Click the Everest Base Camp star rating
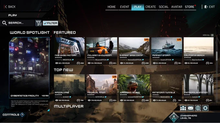The image size is (220, 123). coord(123,57)
